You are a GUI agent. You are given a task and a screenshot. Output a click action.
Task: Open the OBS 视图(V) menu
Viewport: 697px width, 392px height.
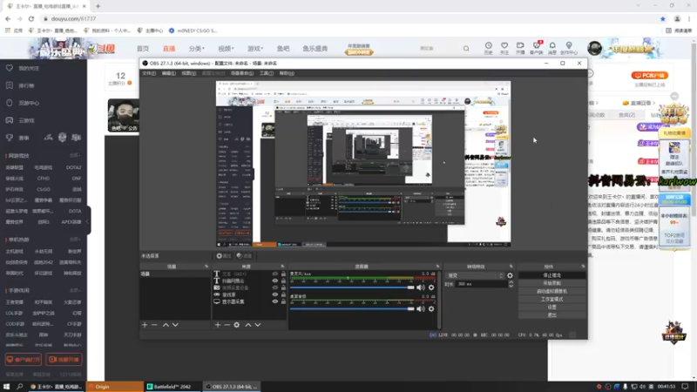click(x=188, y=73)
